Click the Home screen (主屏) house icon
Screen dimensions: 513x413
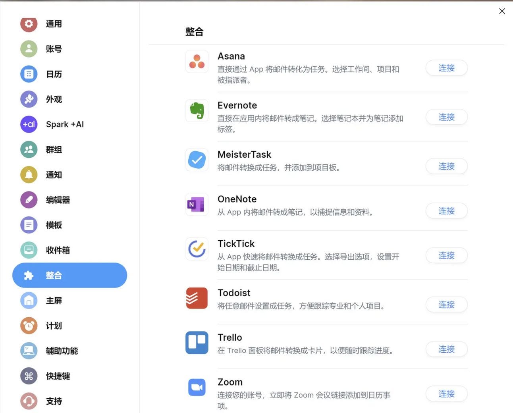(x=29, y=301)
